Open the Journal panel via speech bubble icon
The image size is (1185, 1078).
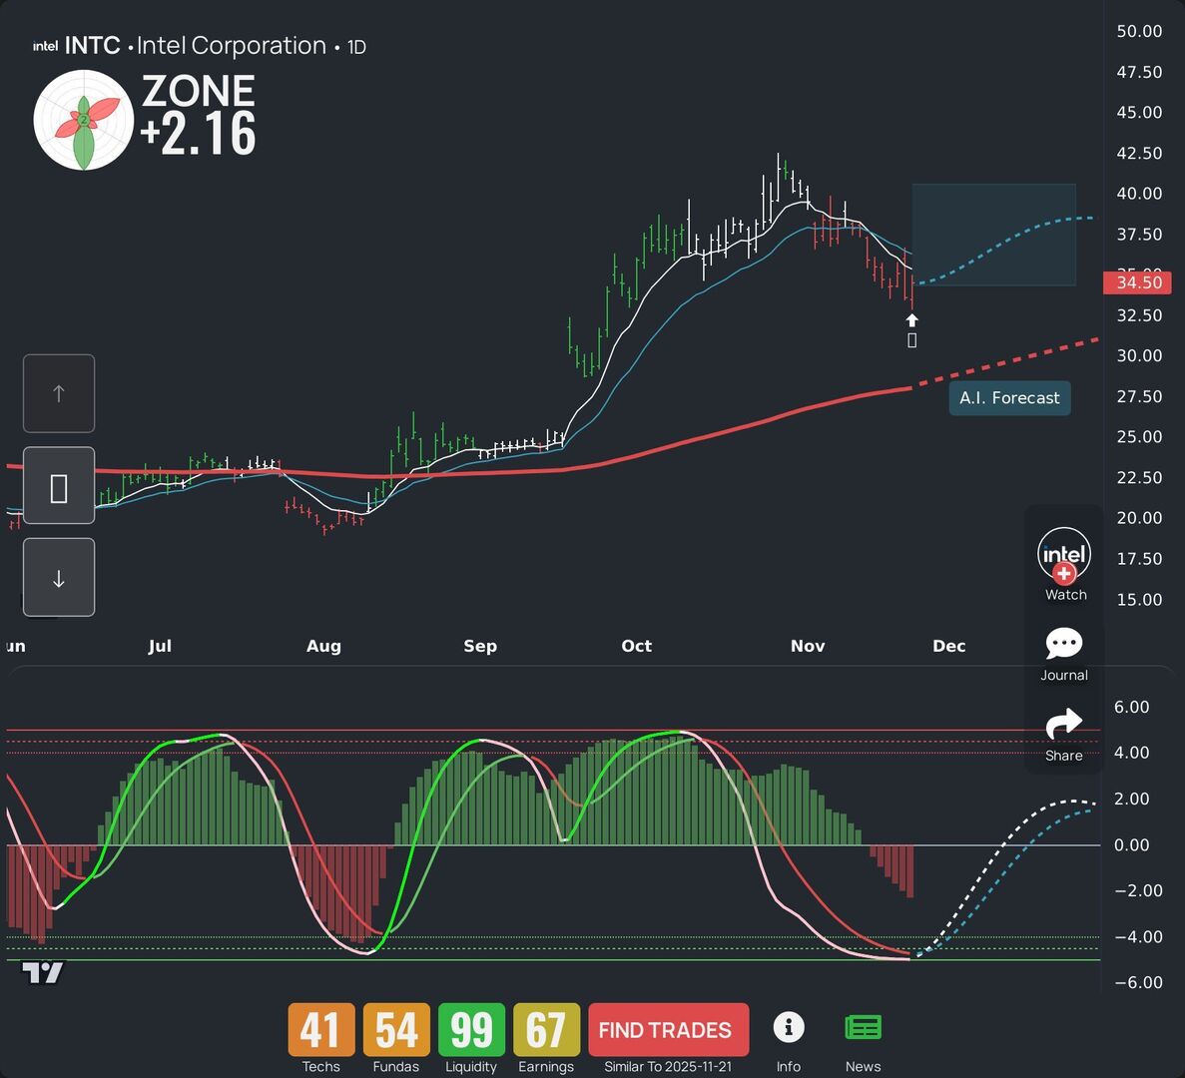point(1064,644)
